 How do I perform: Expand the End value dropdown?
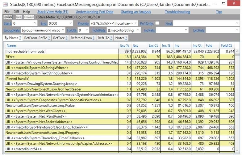tap(71, 23)
